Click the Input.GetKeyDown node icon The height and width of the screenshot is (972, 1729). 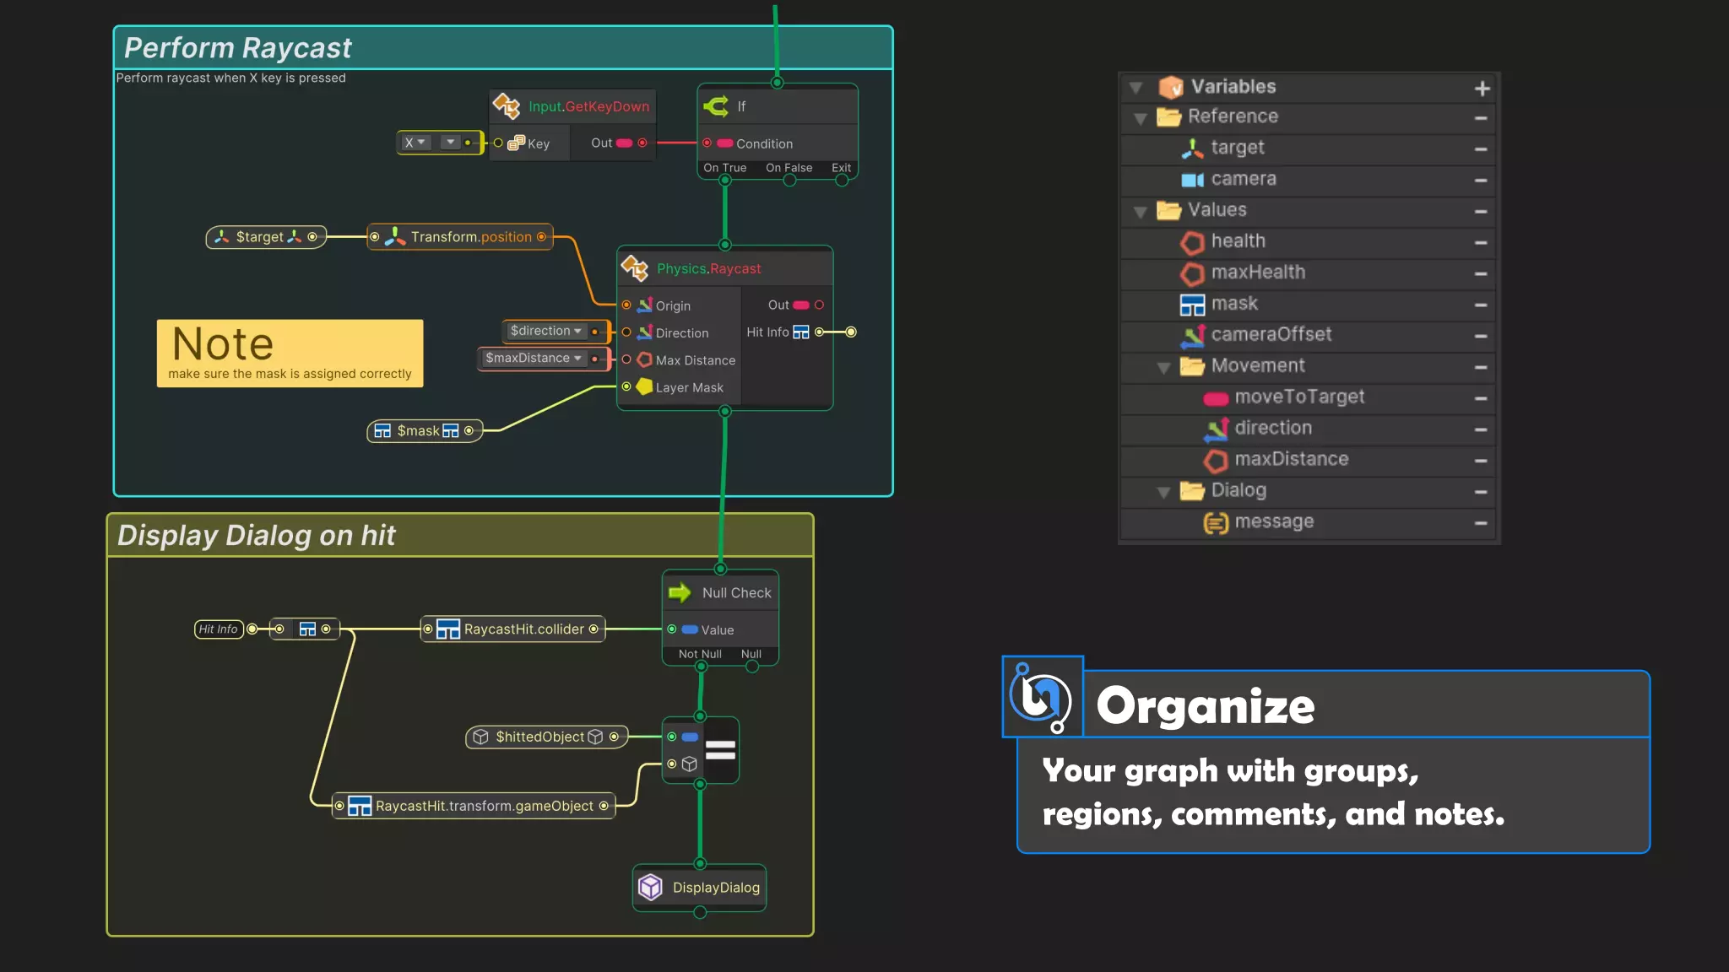(x=507, y=106)
